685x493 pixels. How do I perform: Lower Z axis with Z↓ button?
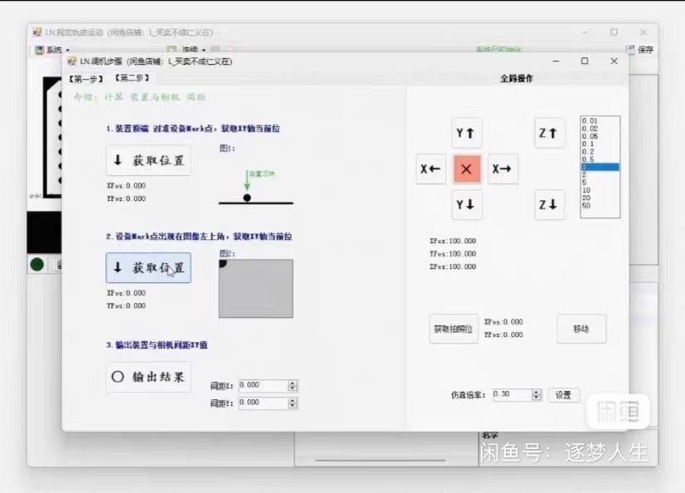click(549, 204)
